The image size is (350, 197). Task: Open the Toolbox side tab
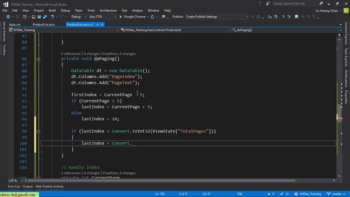click(x=4, y=50)
